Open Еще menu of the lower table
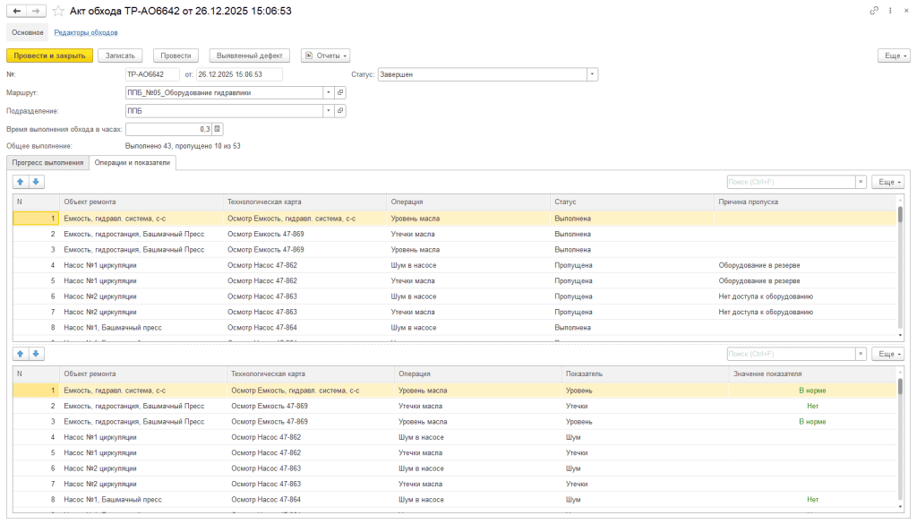917x524 pixels. (x=887, y=354)
